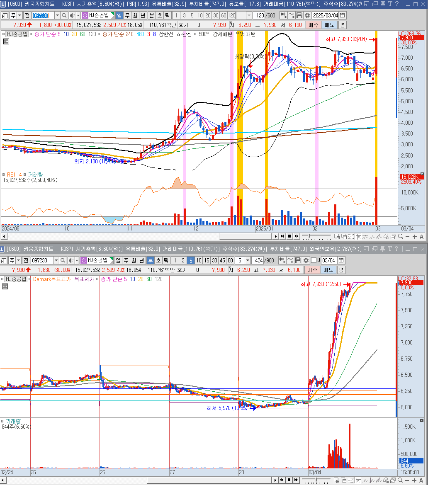Image resolution: width=428 pixels, height=485 pixels.
Task: Toggle the checkbox before 'D' in bottom toolbar
Action: pos(314,260)
